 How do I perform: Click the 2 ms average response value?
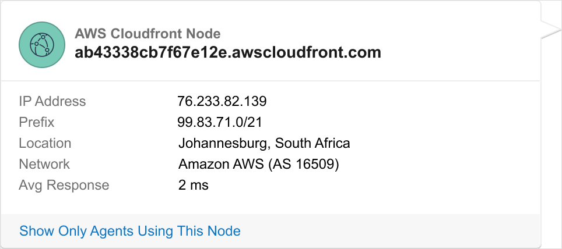tap(193, 185)
